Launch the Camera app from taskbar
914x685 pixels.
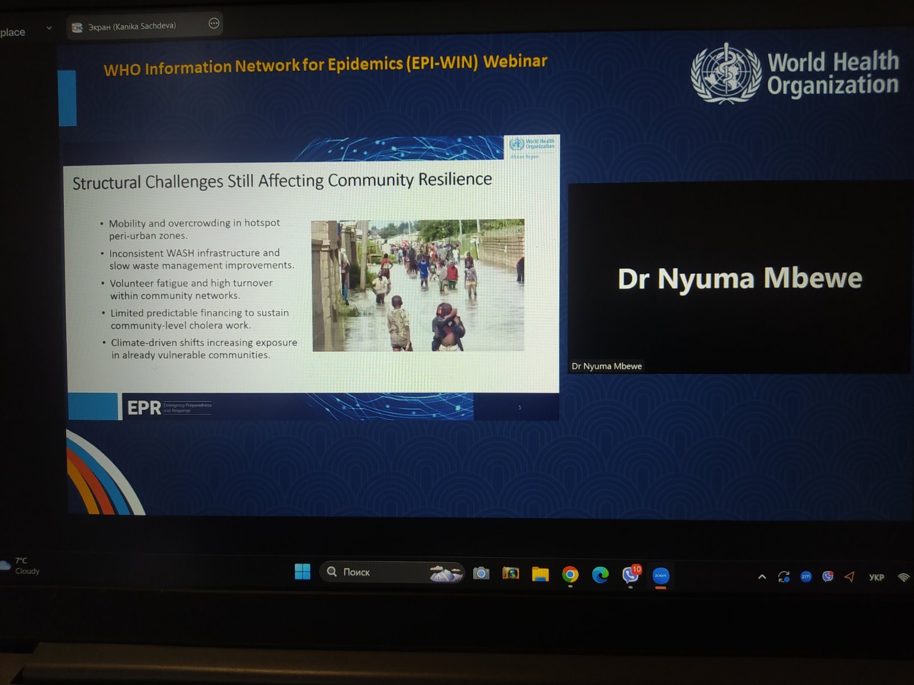pyautogui.click(x=481, y=573)
